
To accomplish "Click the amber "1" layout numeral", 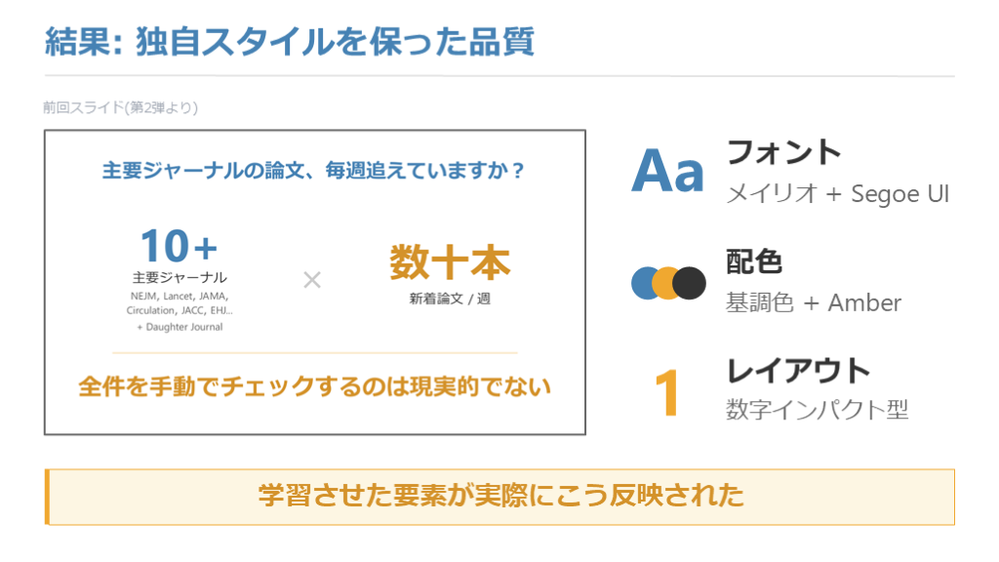I will [x=667, y=392].
